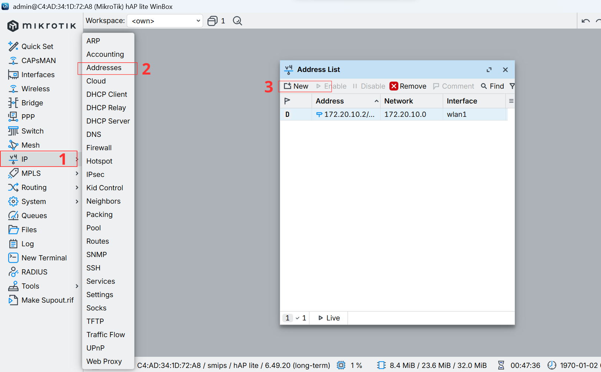Open the Bridge menu
Viewport: 601px width, 372px height.
coord(25,103)
